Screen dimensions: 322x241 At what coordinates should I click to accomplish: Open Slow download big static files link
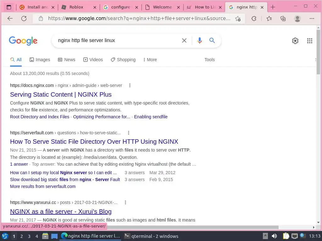tap(65, 179)
